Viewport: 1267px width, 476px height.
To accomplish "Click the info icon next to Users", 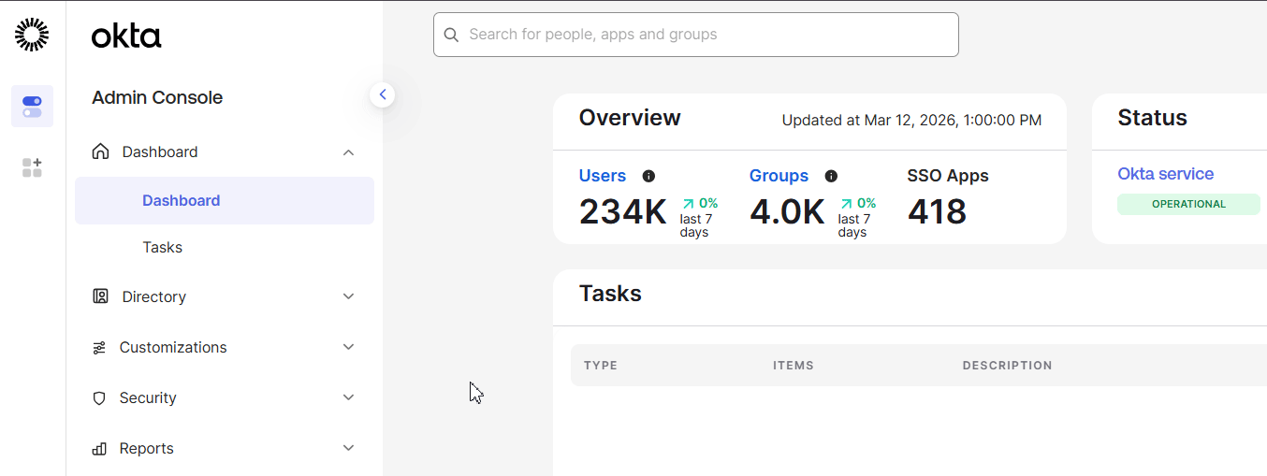I will point(648,176).
